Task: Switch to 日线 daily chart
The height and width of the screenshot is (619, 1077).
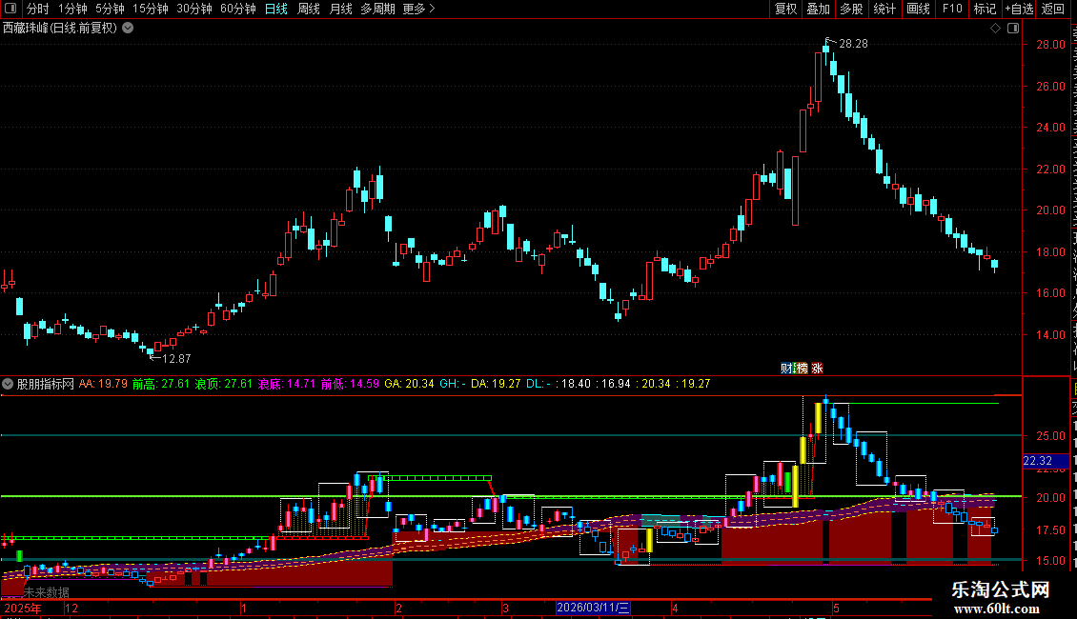Action: (276, 9)
